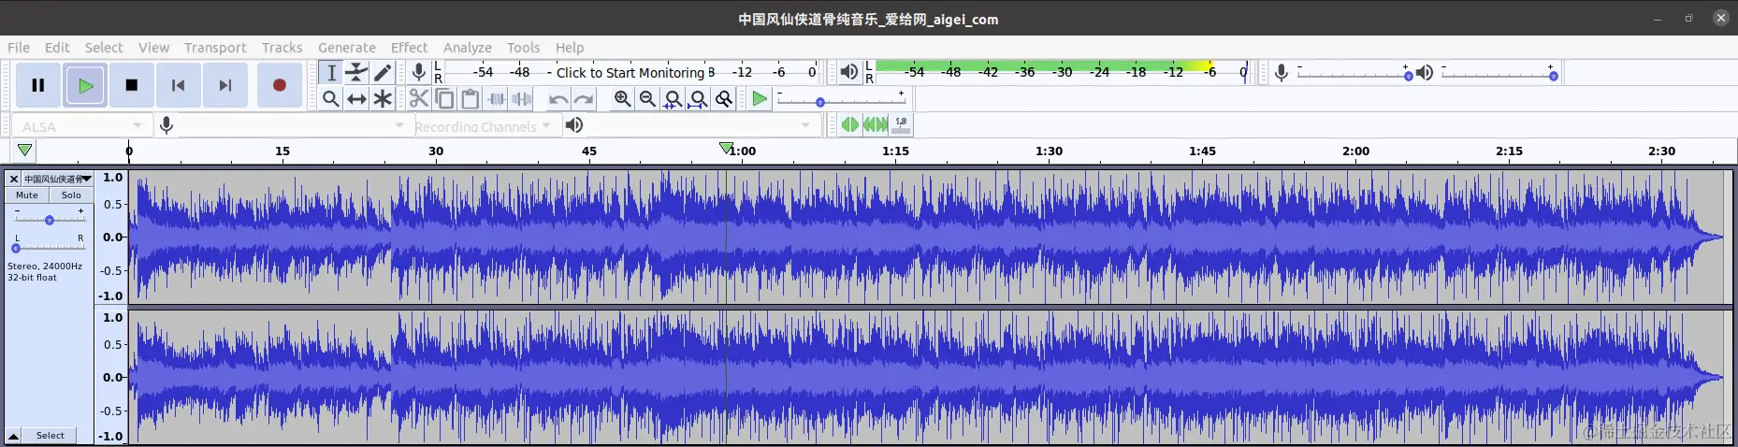Select the asterisk Multi-Tool
1738x447 pixels.
(x=383, y=98)
